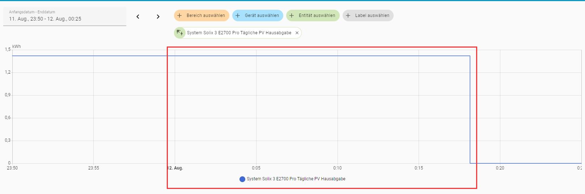This screenshot has width=585, height=194.
Task: Open the Entität auswählen picker
Action: (317, 16)
